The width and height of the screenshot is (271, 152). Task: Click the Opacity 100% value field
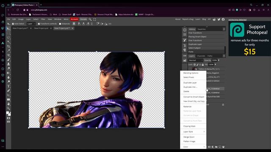click(215, 60)
